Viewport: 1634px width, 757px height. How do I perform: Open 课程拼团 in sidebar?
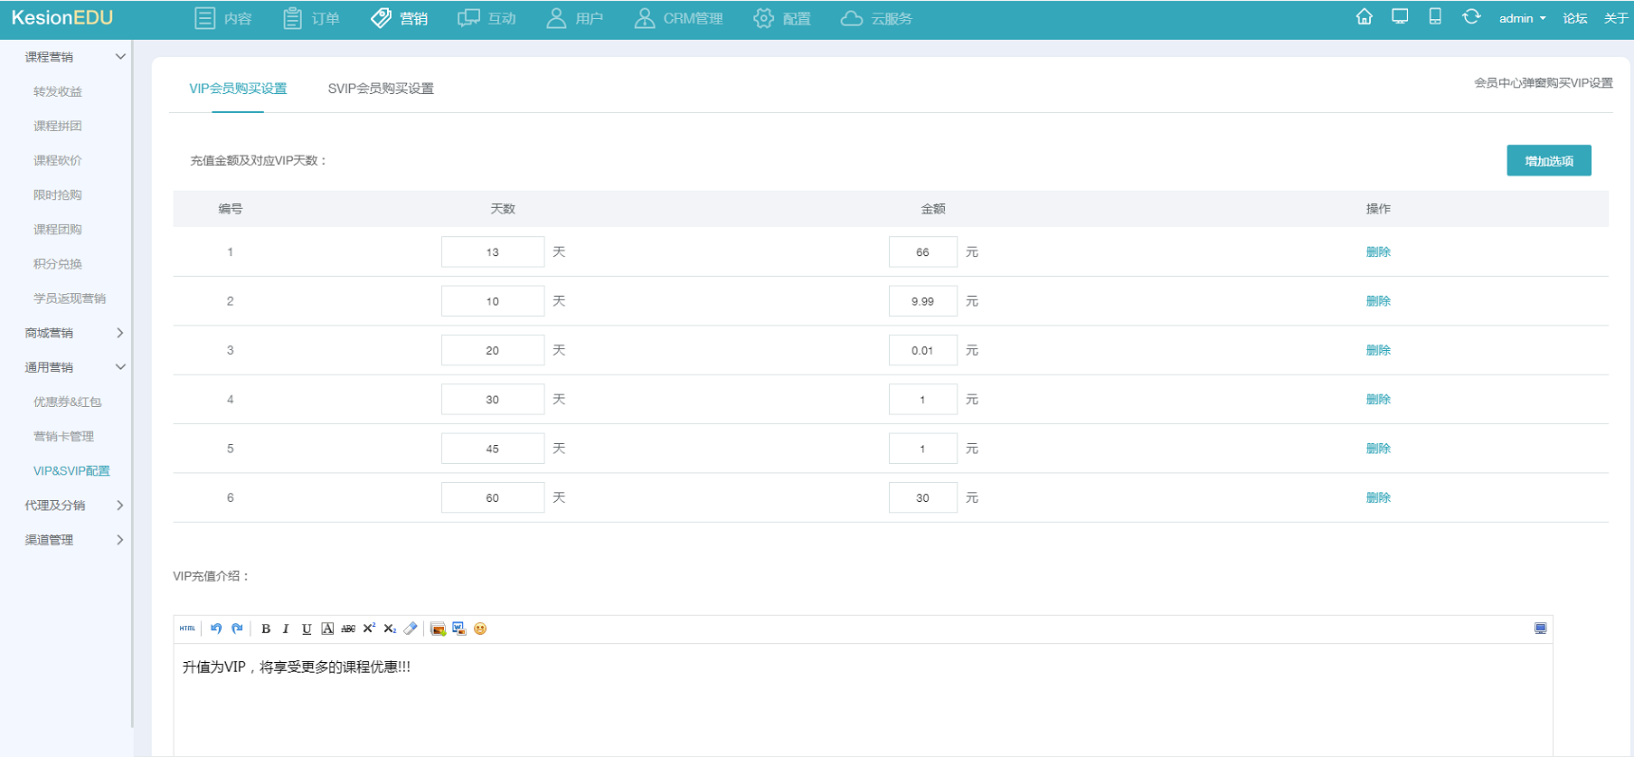tap(58, 126)
